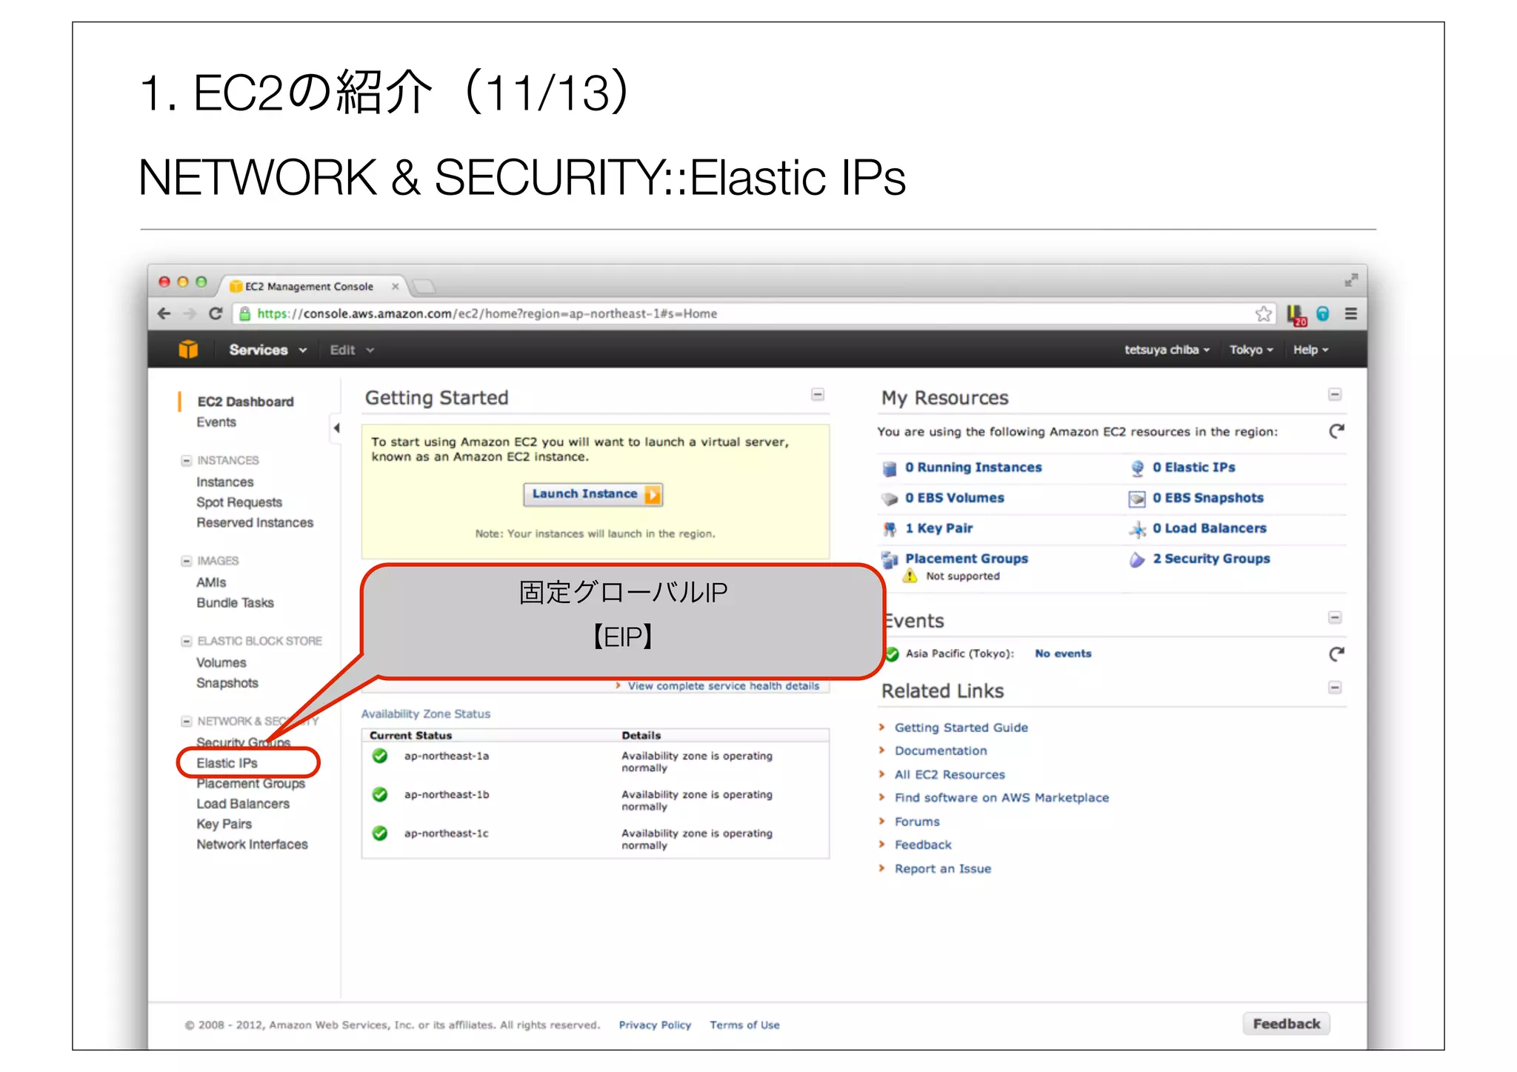
Task: Select the EC2 Management Console tab
Action: click(311, 286)
